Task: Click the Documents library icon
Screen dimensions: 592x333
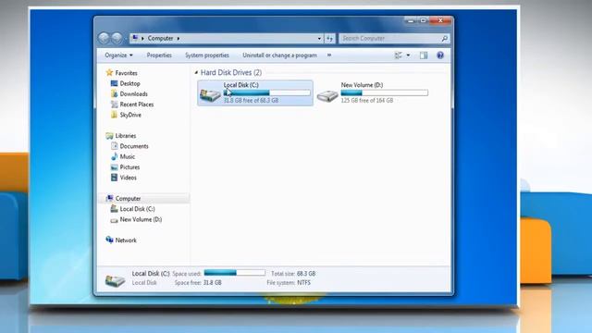Action: point(114,146)
